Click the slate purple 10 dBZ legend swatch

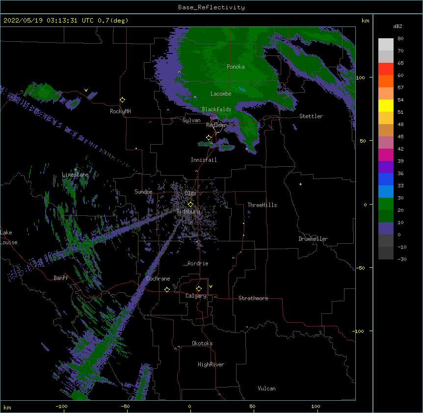click(386, 229)
